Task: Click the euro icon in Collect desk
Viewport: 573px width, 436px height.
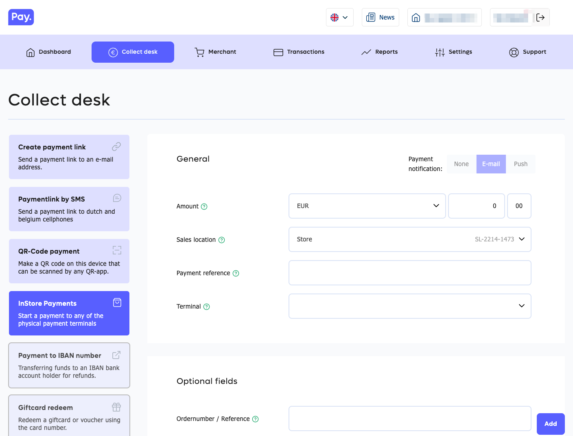Action: (x=113, y=52)
